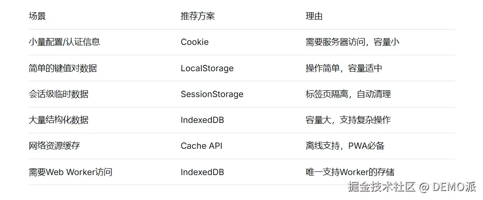483x200 pixels.
Task: Click the Cache API cell
Action: [201, 146]
